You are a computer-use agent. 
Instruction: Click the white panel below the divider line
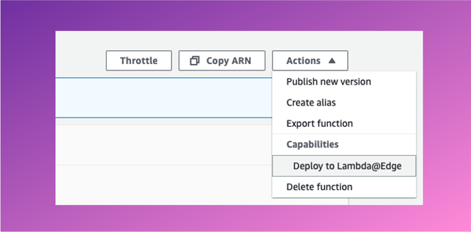pyautogui.click(x=164, y=185)
